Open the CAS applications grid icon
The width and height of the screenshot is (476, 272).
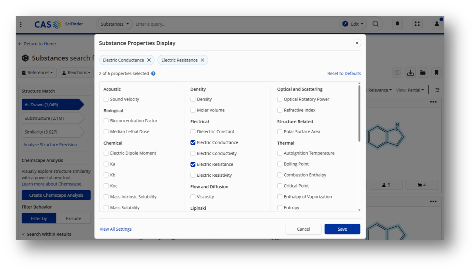click(417, 24)
